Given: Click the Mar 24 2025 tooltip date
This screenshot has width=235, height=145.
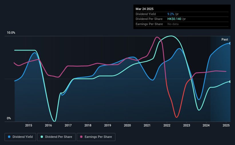Looking at the screenshot, I should (x=145, y=9).
